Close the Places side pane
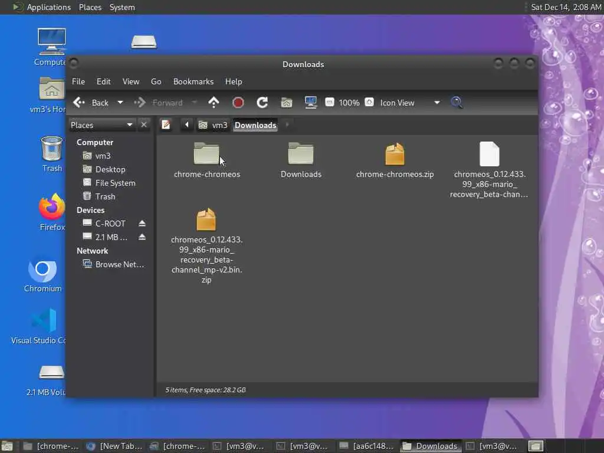 [x=144, y=125]
